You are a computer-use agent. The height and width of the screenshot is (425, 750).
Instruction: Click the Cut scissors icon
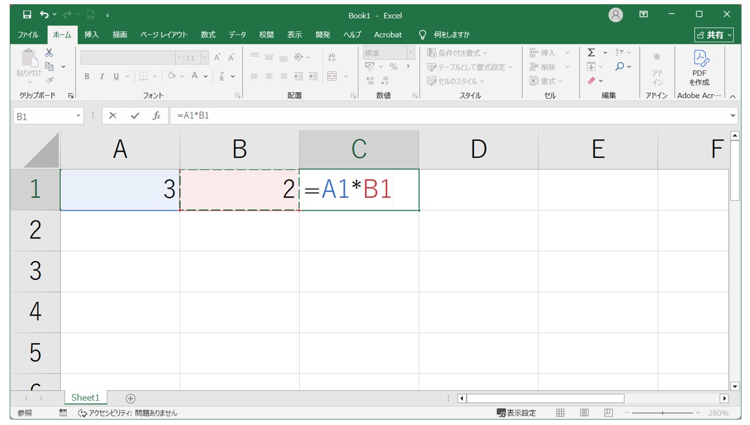[49, 53]
